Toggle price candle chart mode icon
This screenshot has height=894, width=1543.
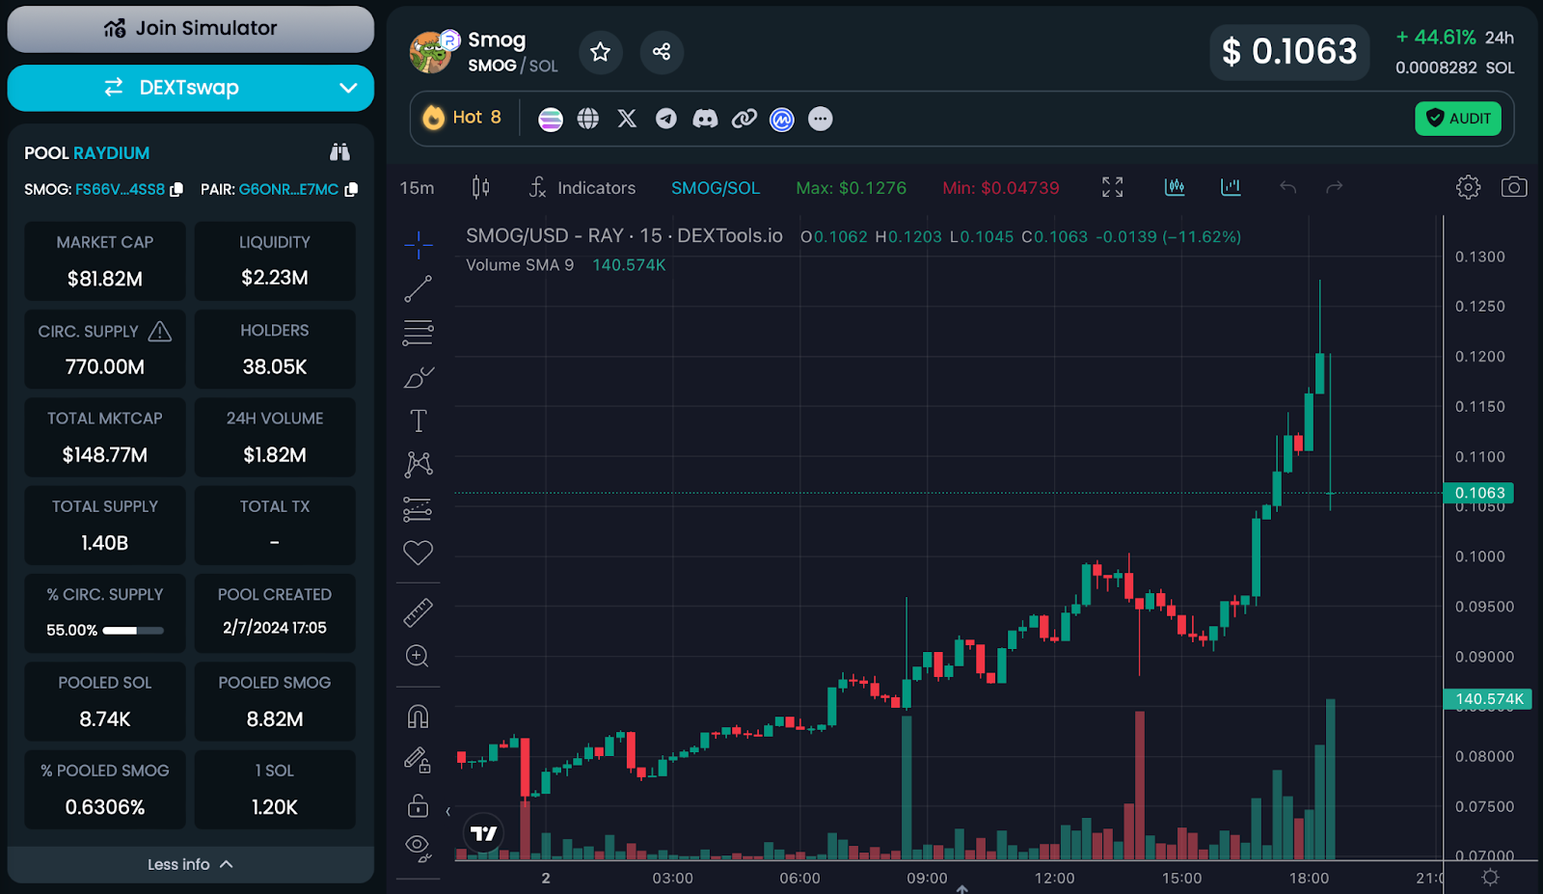(x=1175, y=187)
